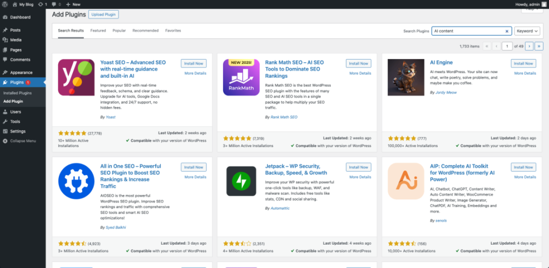Install the All in One SEO plugin
Image resolution: width=549 pixels, height=268 pixels.
coord(194,167)
